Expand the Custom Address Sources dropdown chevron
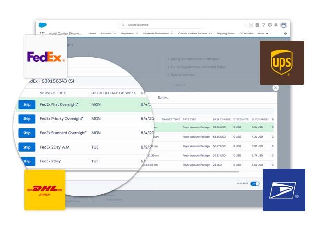The height and width of the screenshot is (230, 317). point(210,34)
